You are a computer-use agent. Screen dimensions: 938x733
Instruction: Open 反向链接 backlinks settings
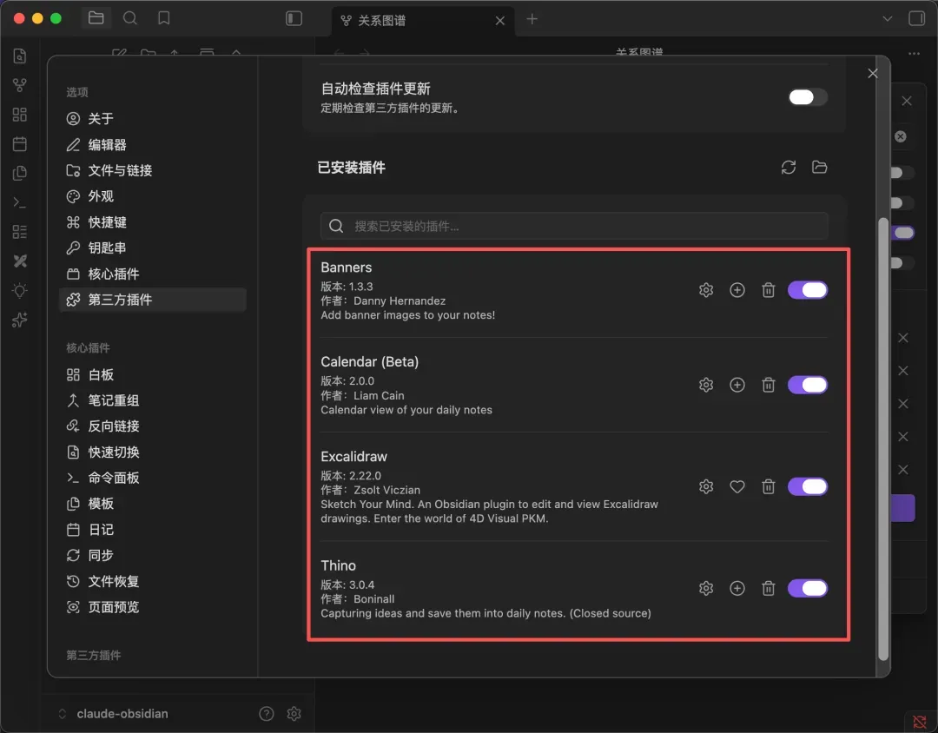(x=153, y=426)
